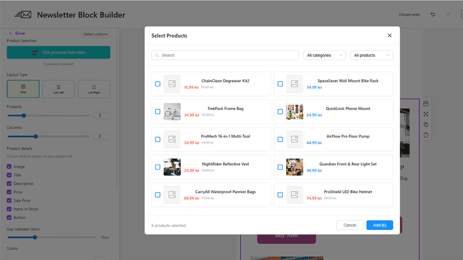Image resolution: width=463 pixels, height=260 pixels.
Task: Toggle the Image detail checkbox
Action: tap(9, 167)
